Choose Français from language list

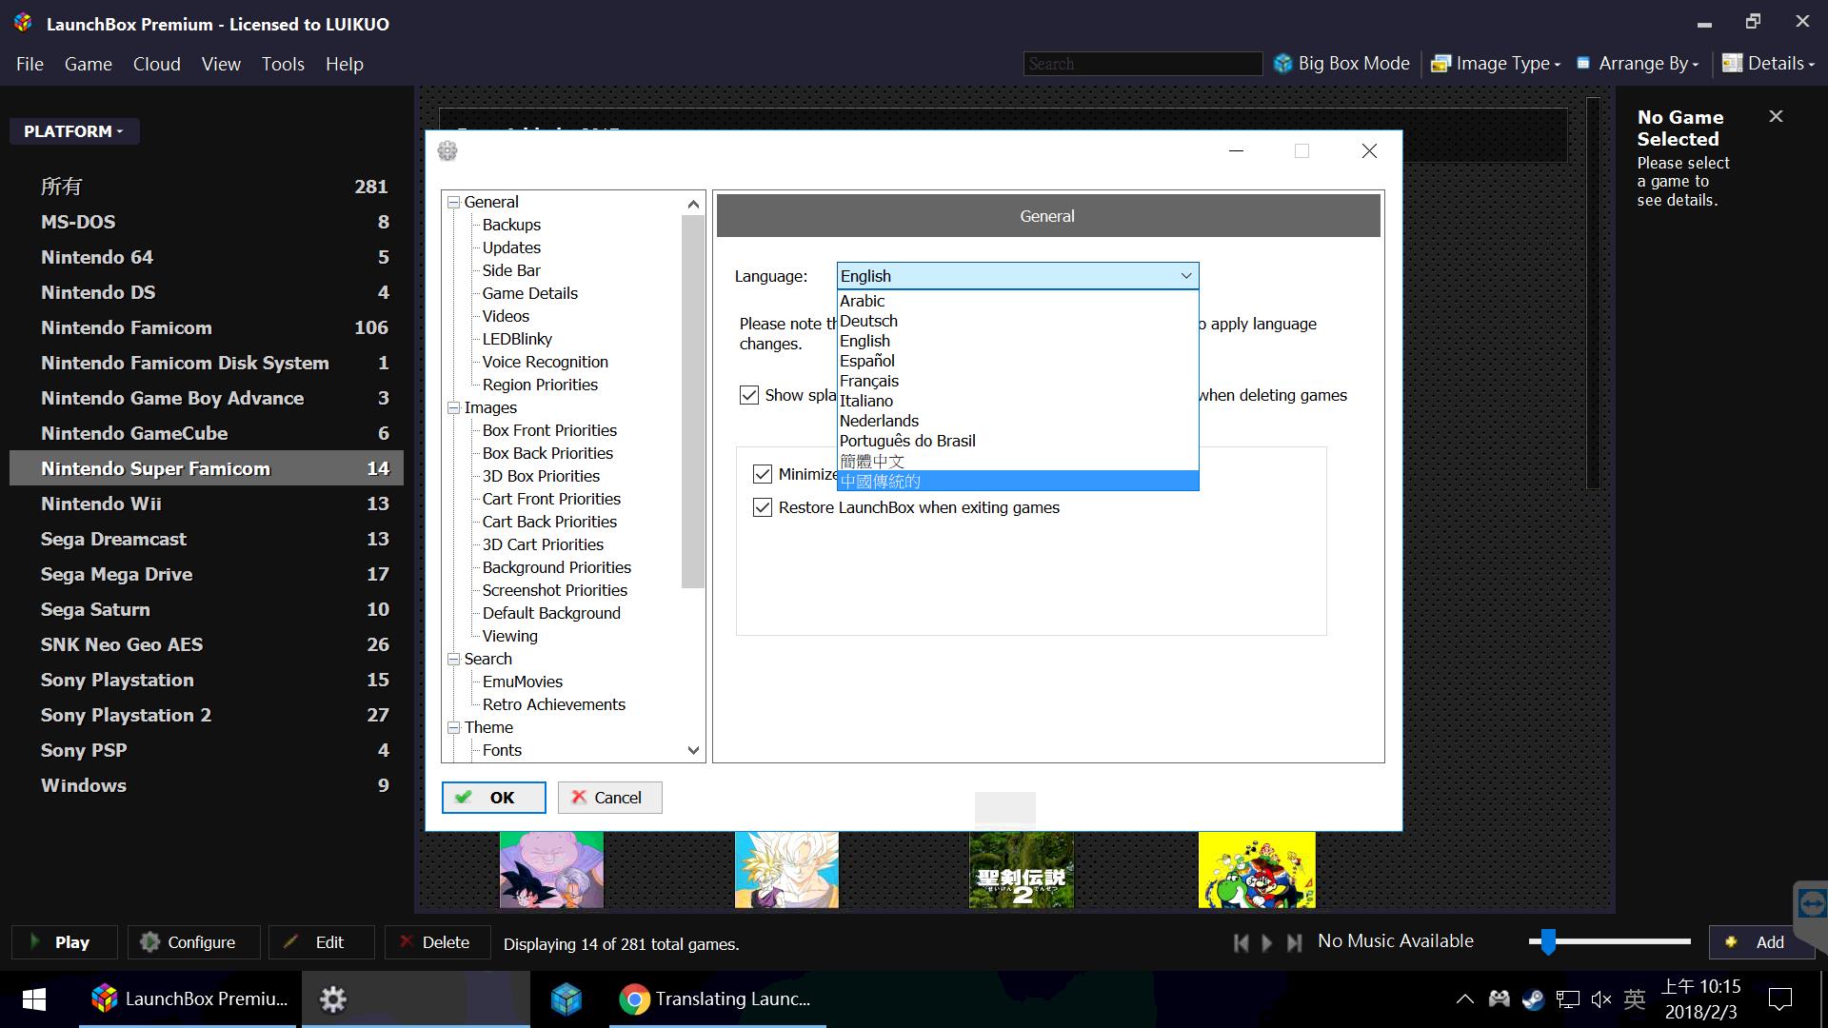point(1018,381)
